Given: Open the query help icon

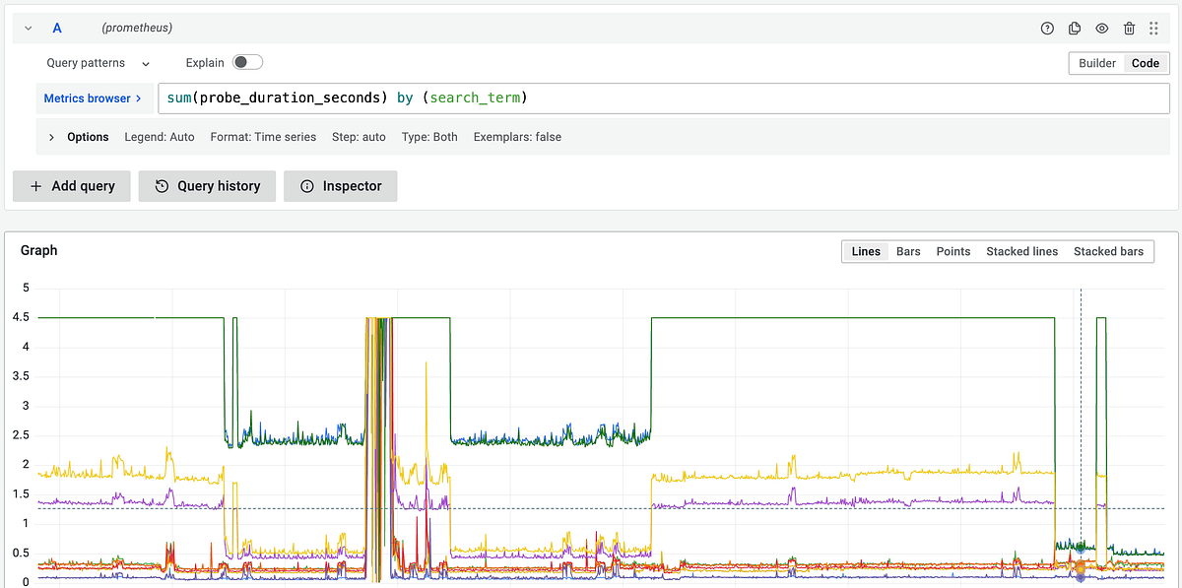Looking at the screenshot, I should pos(1047,28).
